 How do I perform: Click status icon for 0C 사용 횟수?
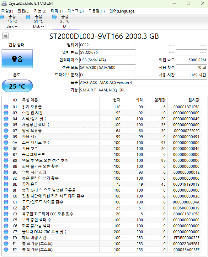click(6, 148)
